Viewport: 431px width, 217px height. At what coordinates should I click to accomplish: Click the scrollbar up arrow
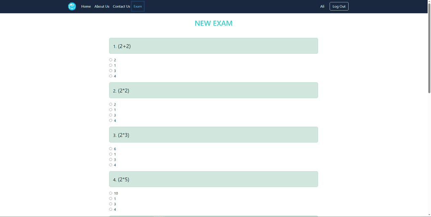pyautogui.click(x=429, y=2)
